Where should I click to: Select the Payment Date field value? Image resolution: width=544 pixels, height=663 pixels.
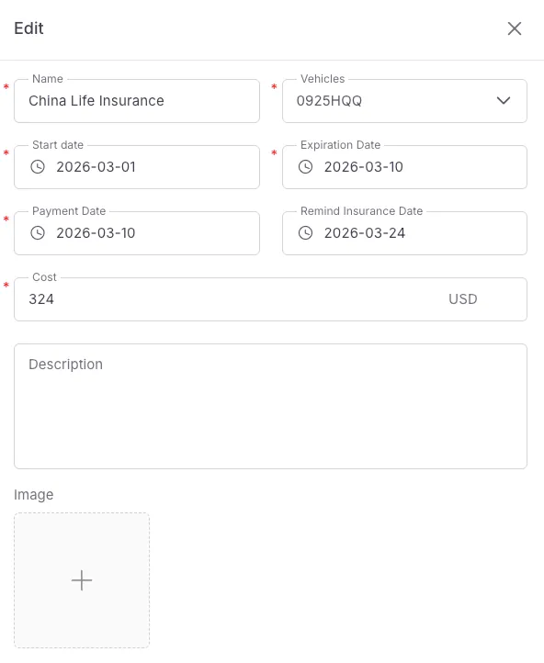[x=137, y=233]
